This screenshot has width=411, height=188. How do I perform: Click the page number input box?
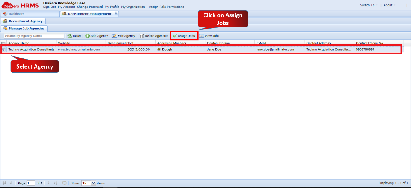pos(31,183)
